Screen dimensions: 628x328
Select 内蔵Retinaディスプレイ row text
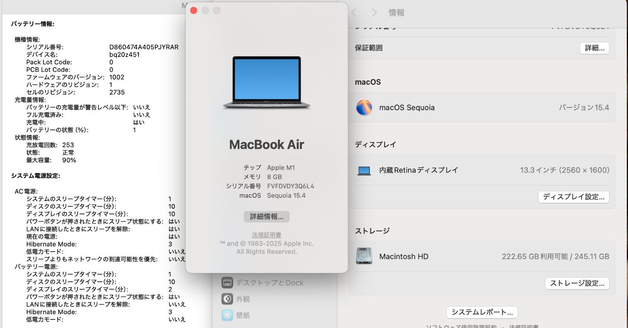point(418,170)
